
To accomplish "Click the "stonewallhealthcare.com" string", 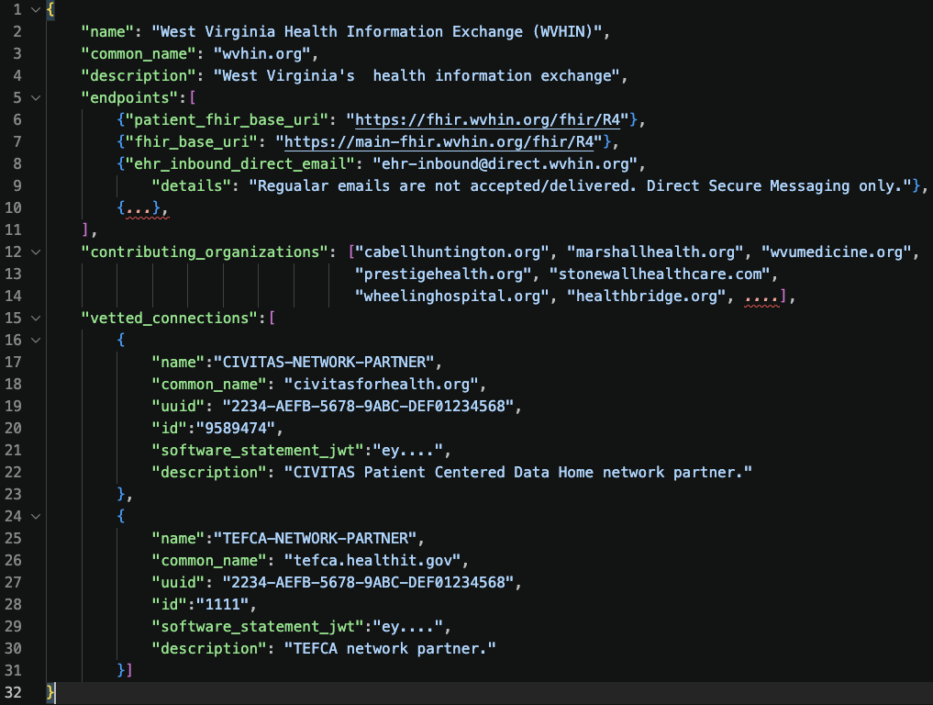I will coord(660,274).
